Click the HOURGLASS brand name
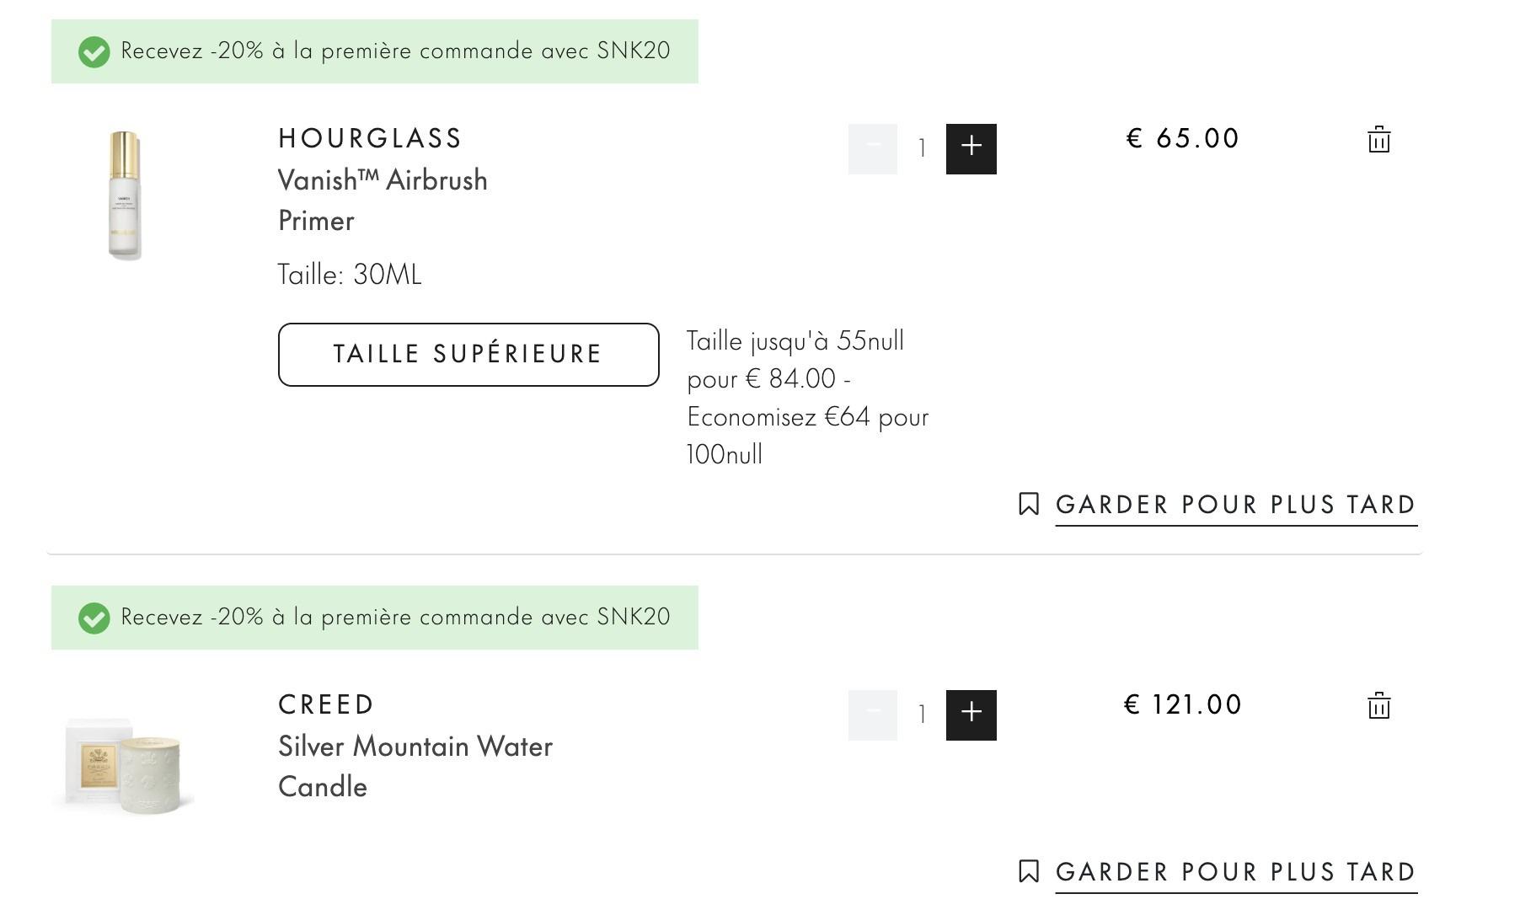The image size is (1520, 910). [x=370, y=138]
